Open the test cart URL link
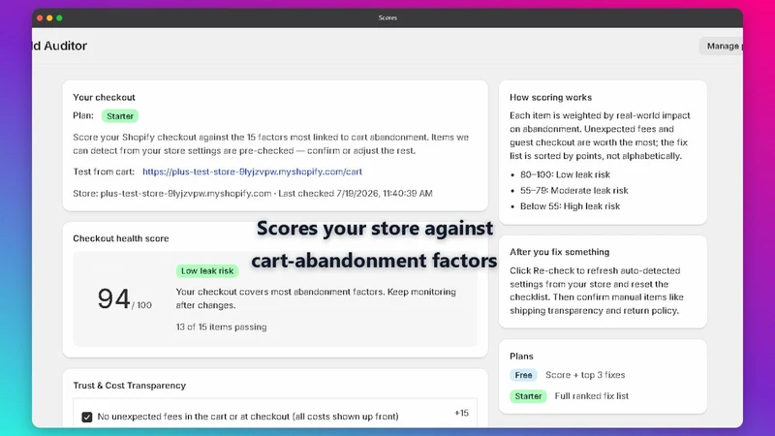 252,171
